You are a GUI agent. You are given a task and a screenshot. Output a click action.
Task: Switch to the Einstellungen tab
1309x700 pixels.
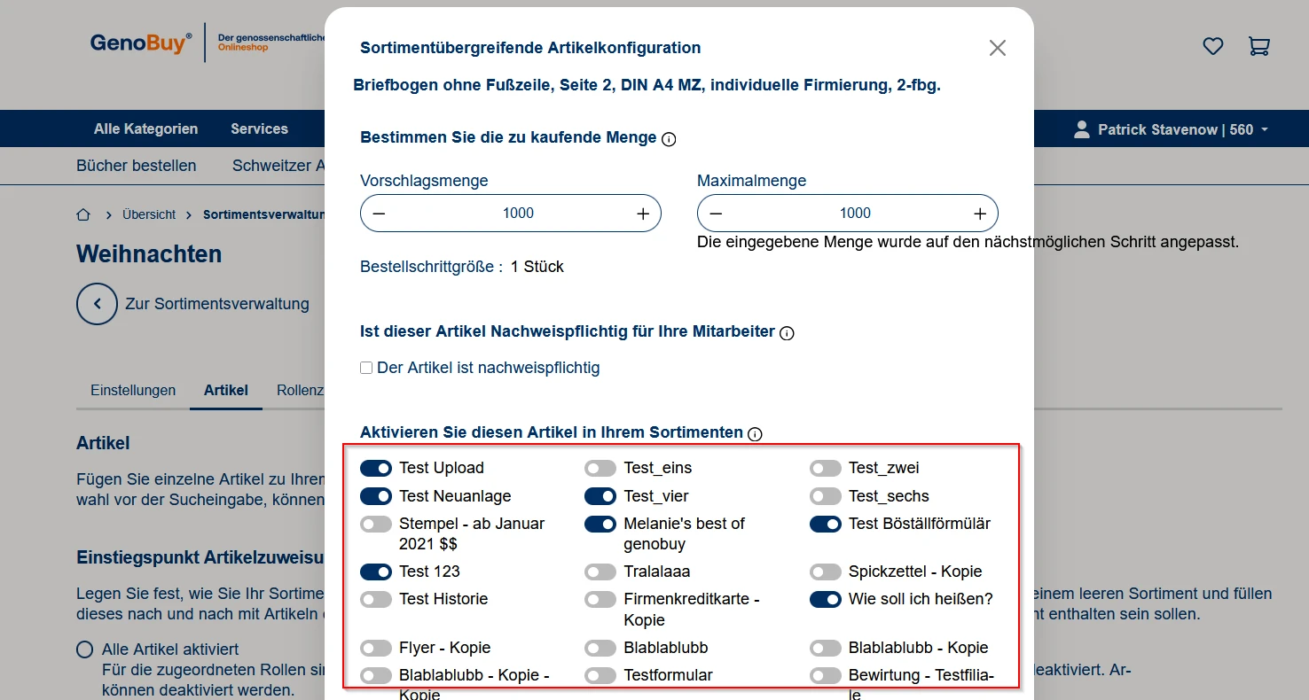coord(133,390)
